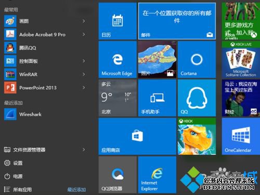Open the Paint (画图) app icon

(10, 21)
